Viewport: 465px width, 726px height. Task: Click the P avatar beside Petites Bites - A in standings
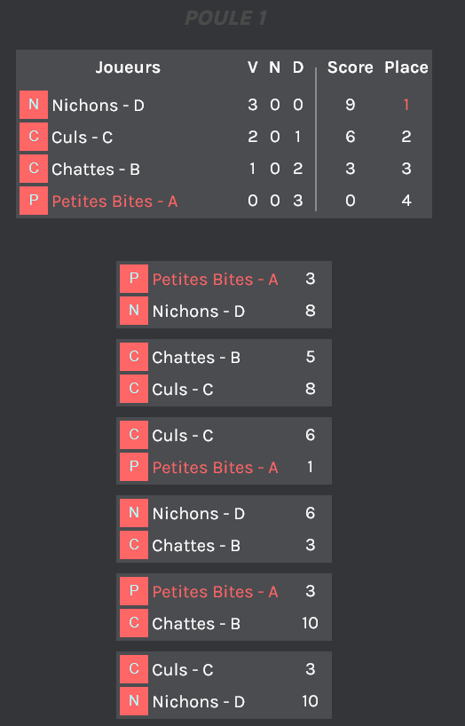click(34, 201)
